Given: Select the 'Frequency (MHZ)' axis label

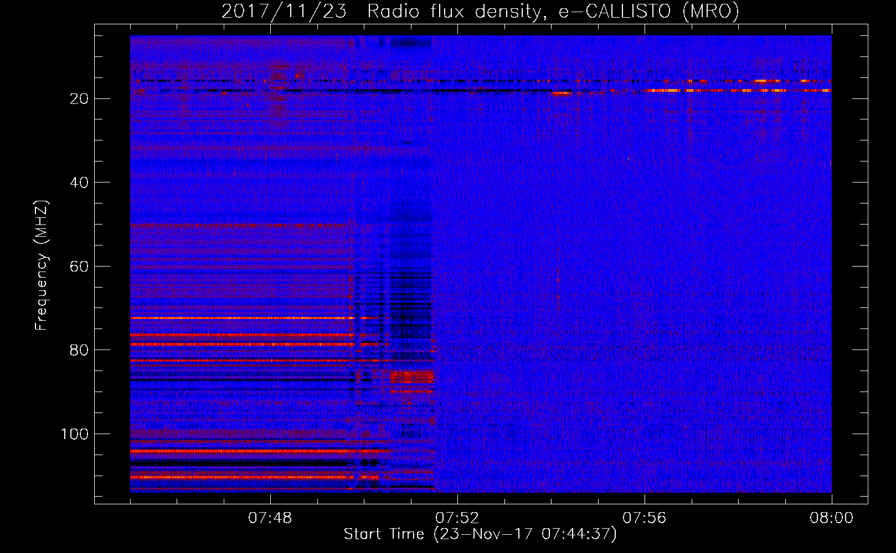Looking at the screenshot, I should (x=42, y=265).
